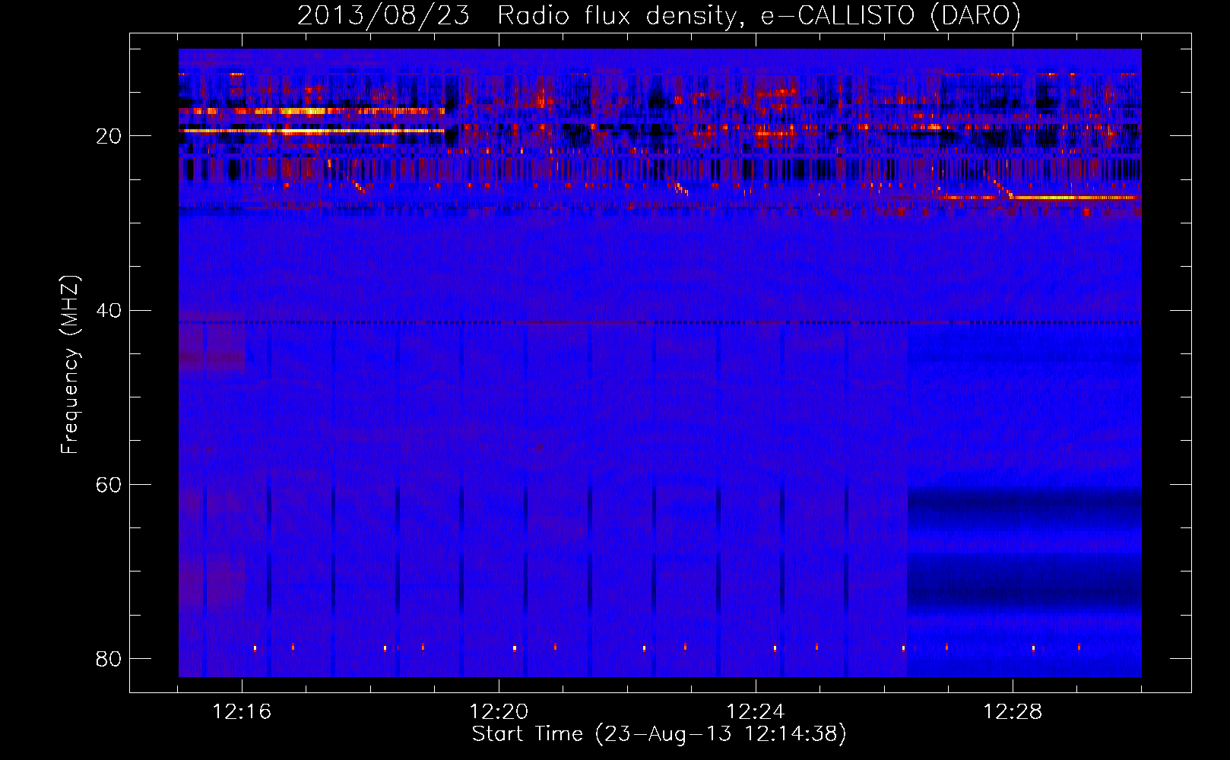The width and height of the screenshot is (1230, 760).
Task: Click the 'Start Time (23-Aug-13 12:14:38)' x-axis label
Action: (659, 734)
